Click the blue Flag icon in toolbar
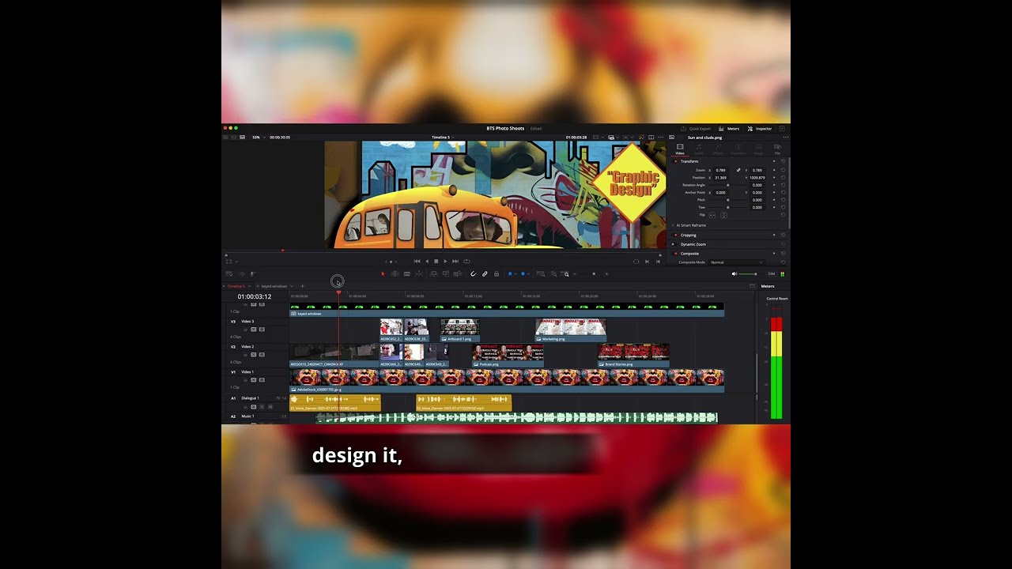 510,273
